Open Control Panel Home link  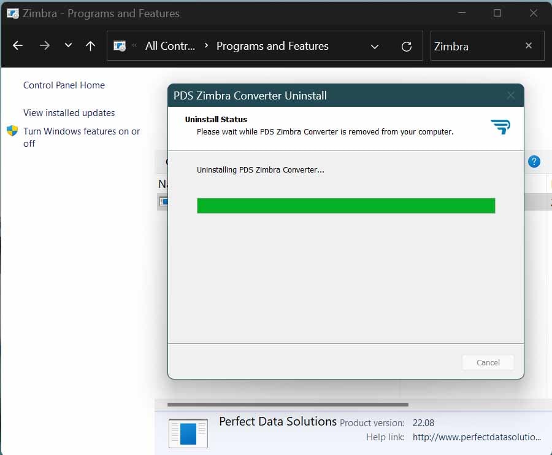(64, 85)
